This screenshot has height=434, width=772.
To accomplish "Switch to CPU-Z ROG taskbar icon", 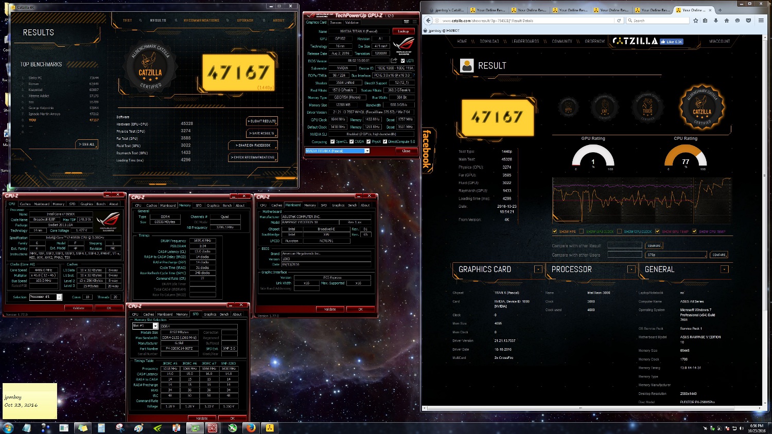I will (212, 428).
